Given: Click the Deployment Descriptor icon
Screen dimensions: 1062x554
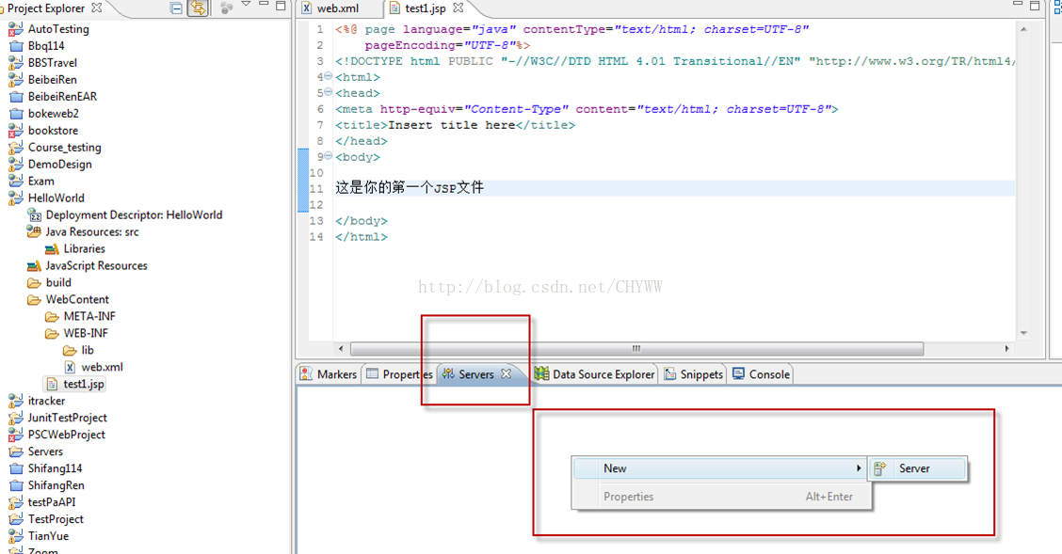Looking at the screenshot, I should click(x=34, y=215).
